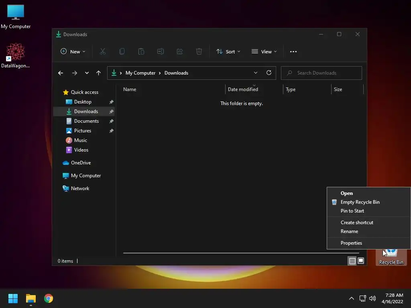Click the '0 items' status bar text
The image size is (411, 308).
pos(65,261)
